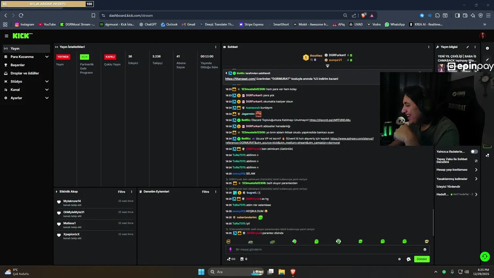Open the WhatsApp bookmark
Image resolution: width=494 pixels, height=278 pixels.
pyautogui.click(x=394, y=24)
